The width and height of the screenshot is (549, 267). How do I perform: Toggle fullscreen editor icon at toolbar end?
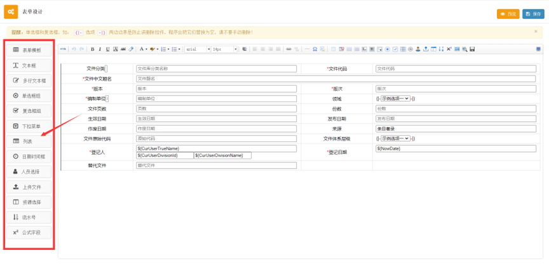click(538, 49)
